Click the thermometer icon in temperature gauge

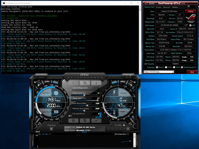point(114,112)
